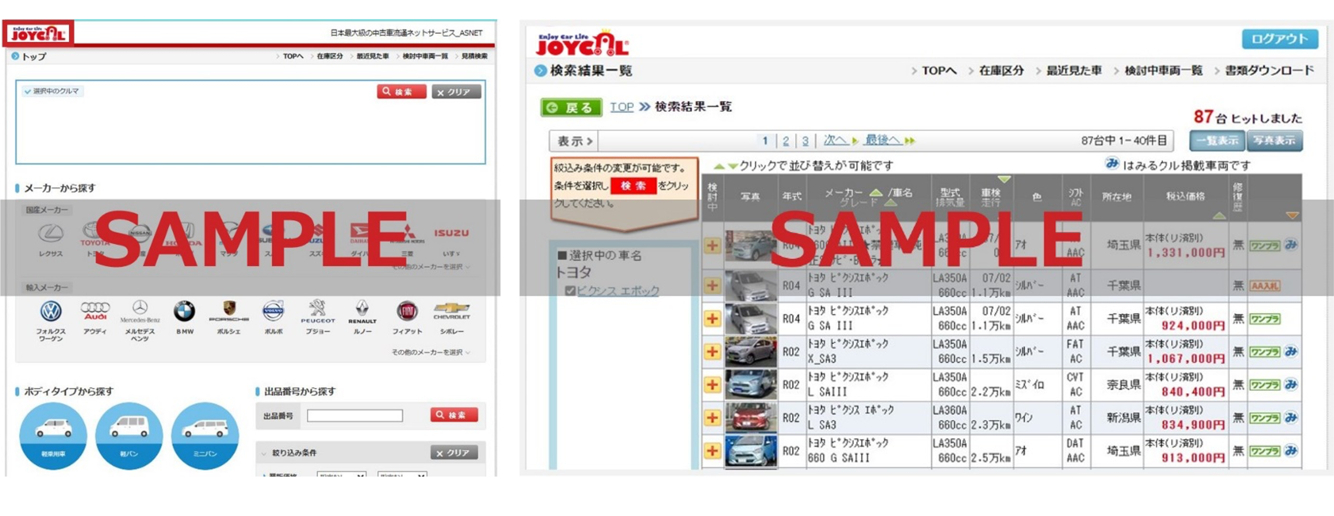Switch to 写真表示 photo view
Image resolution: width=1334 pixels, height=516 pixels.
[x=1274, y=141]
